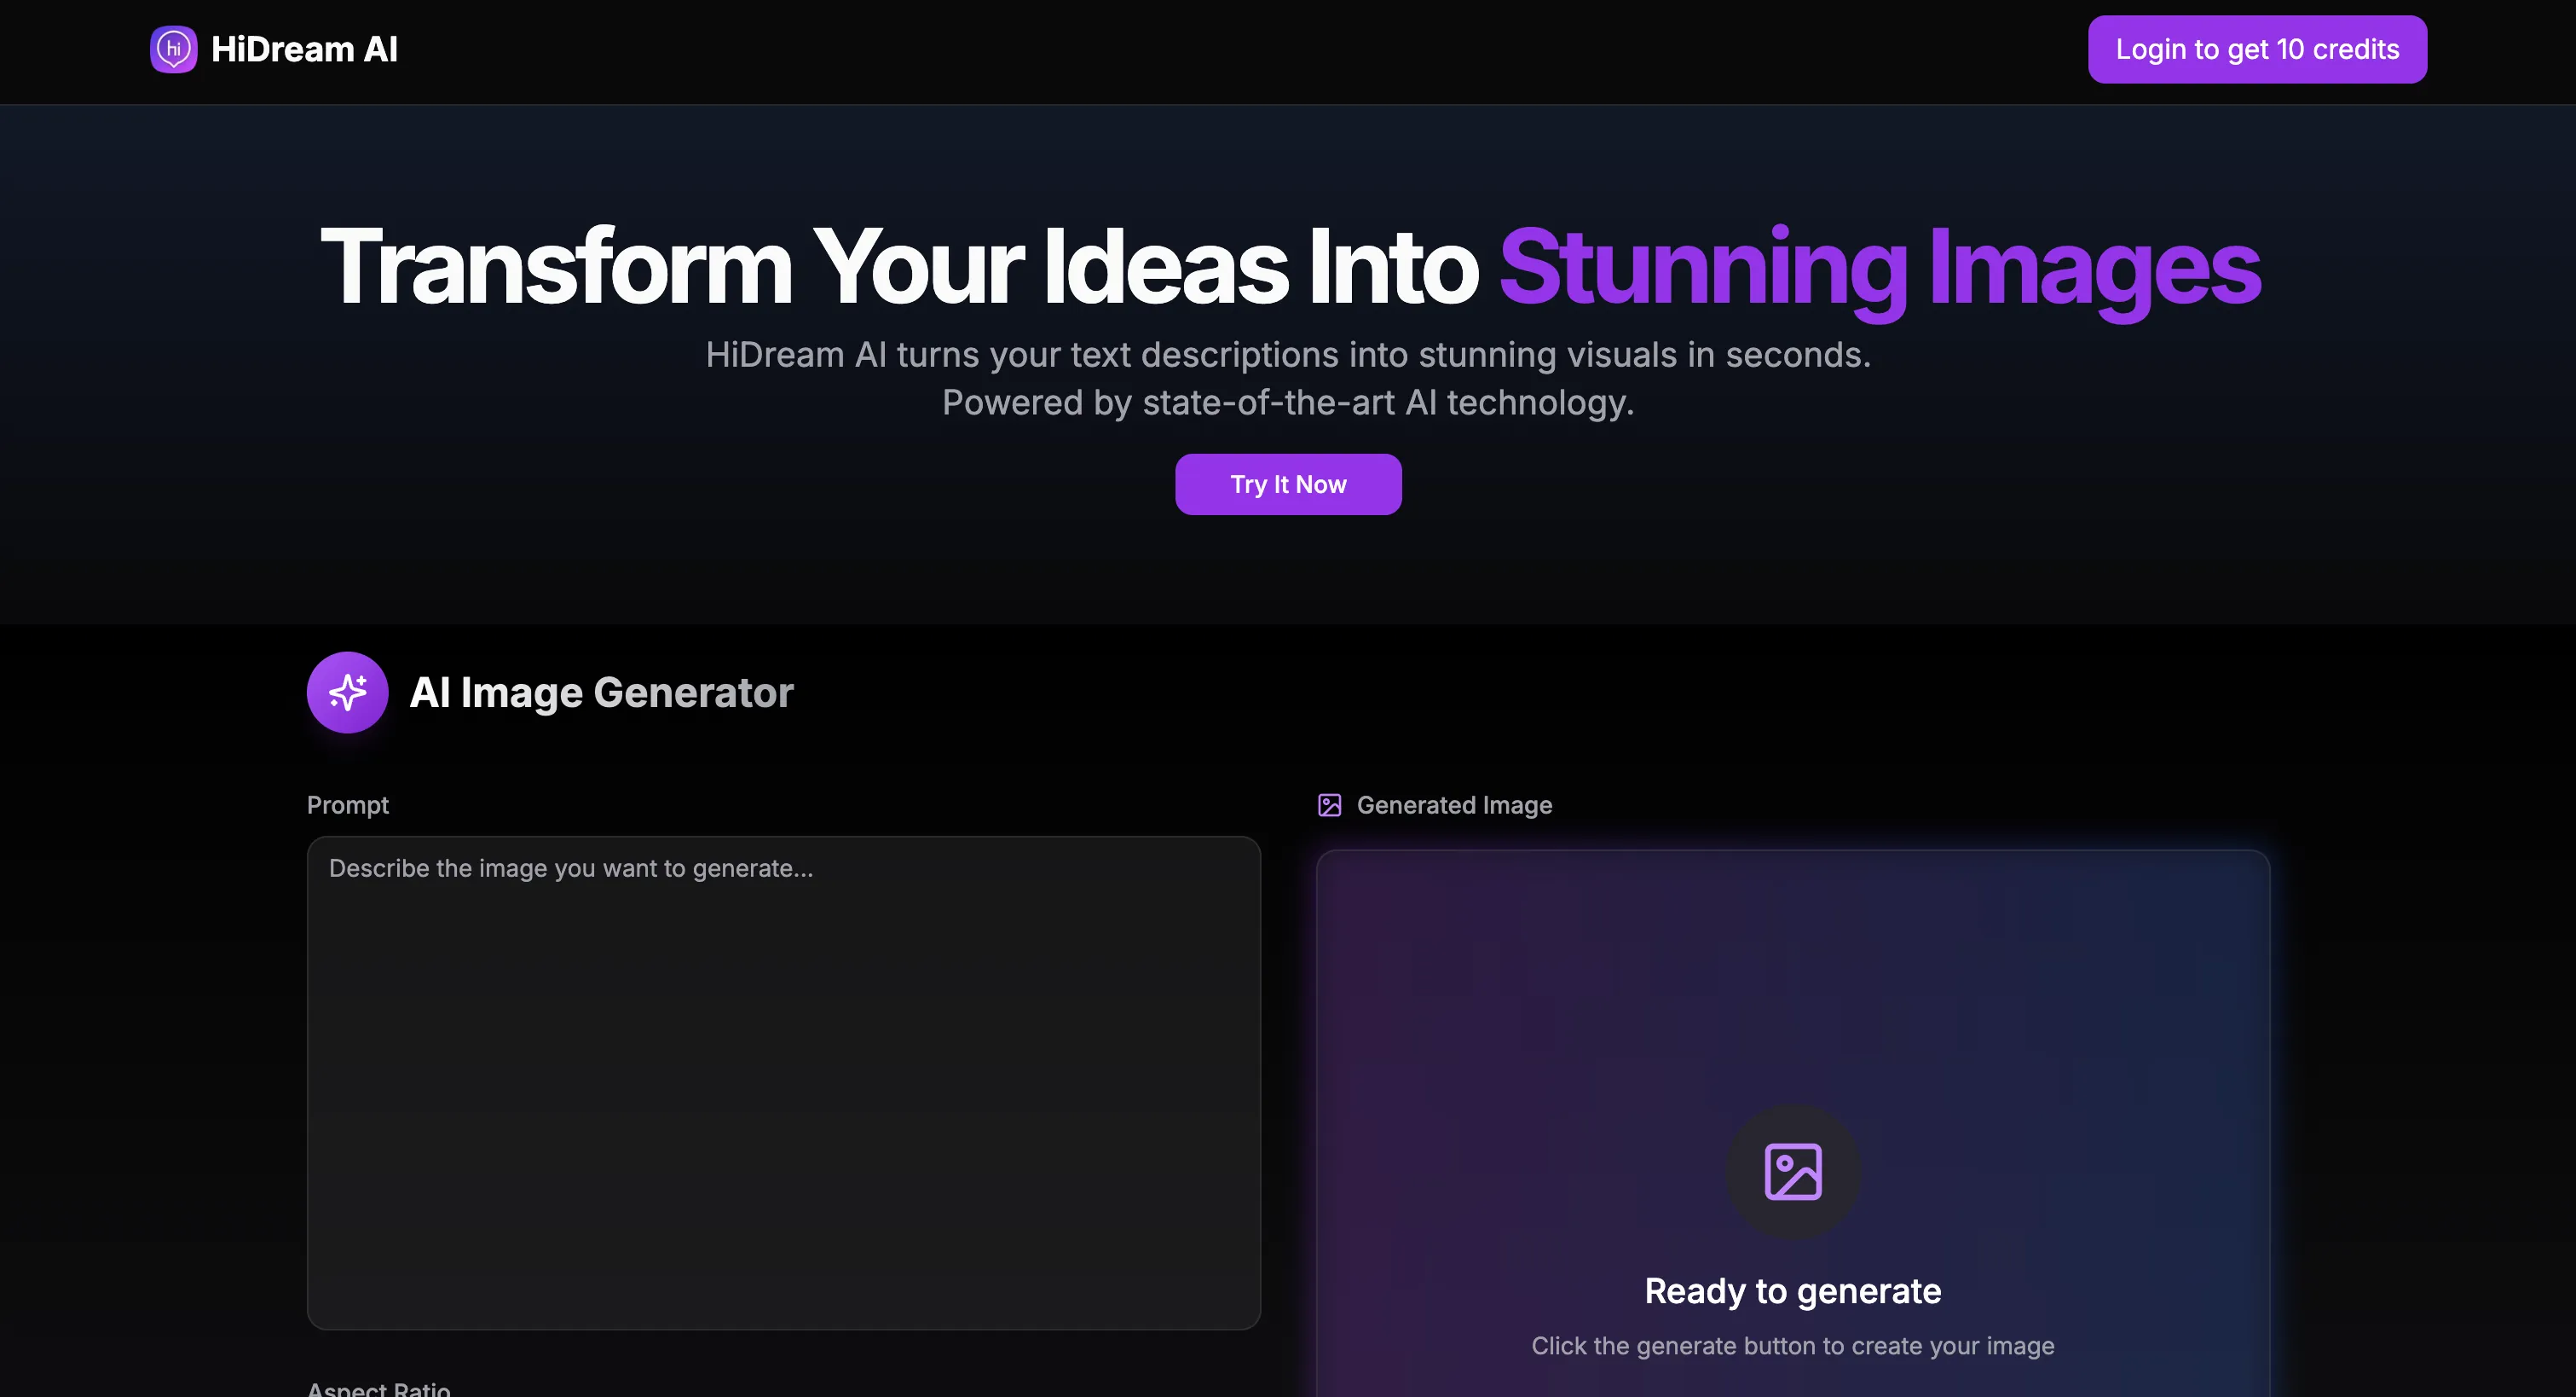The height and width of the screenshot is (1397, 2576).
Task: Click the Prompt label
Action: [x=347, y=804]
